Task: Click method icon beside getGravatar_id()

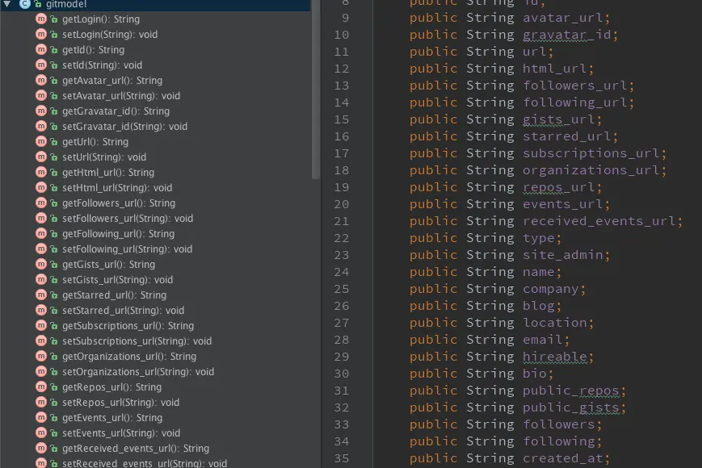Action: [x=41, y=111]
